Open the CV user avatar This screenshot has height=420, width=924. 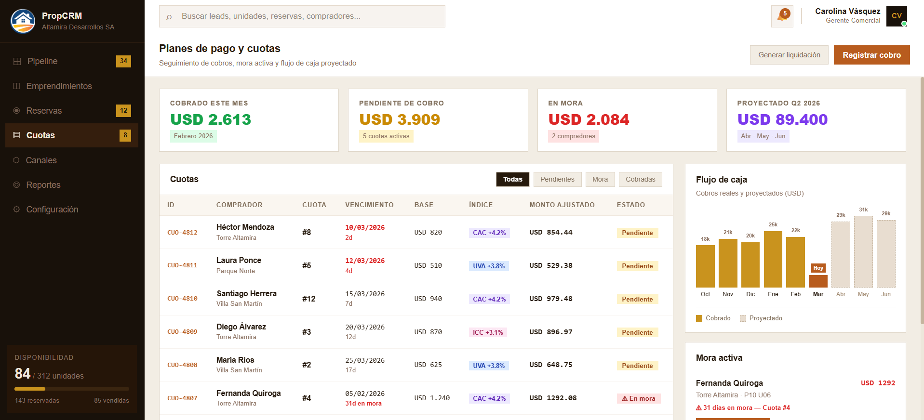pos(897,16)
